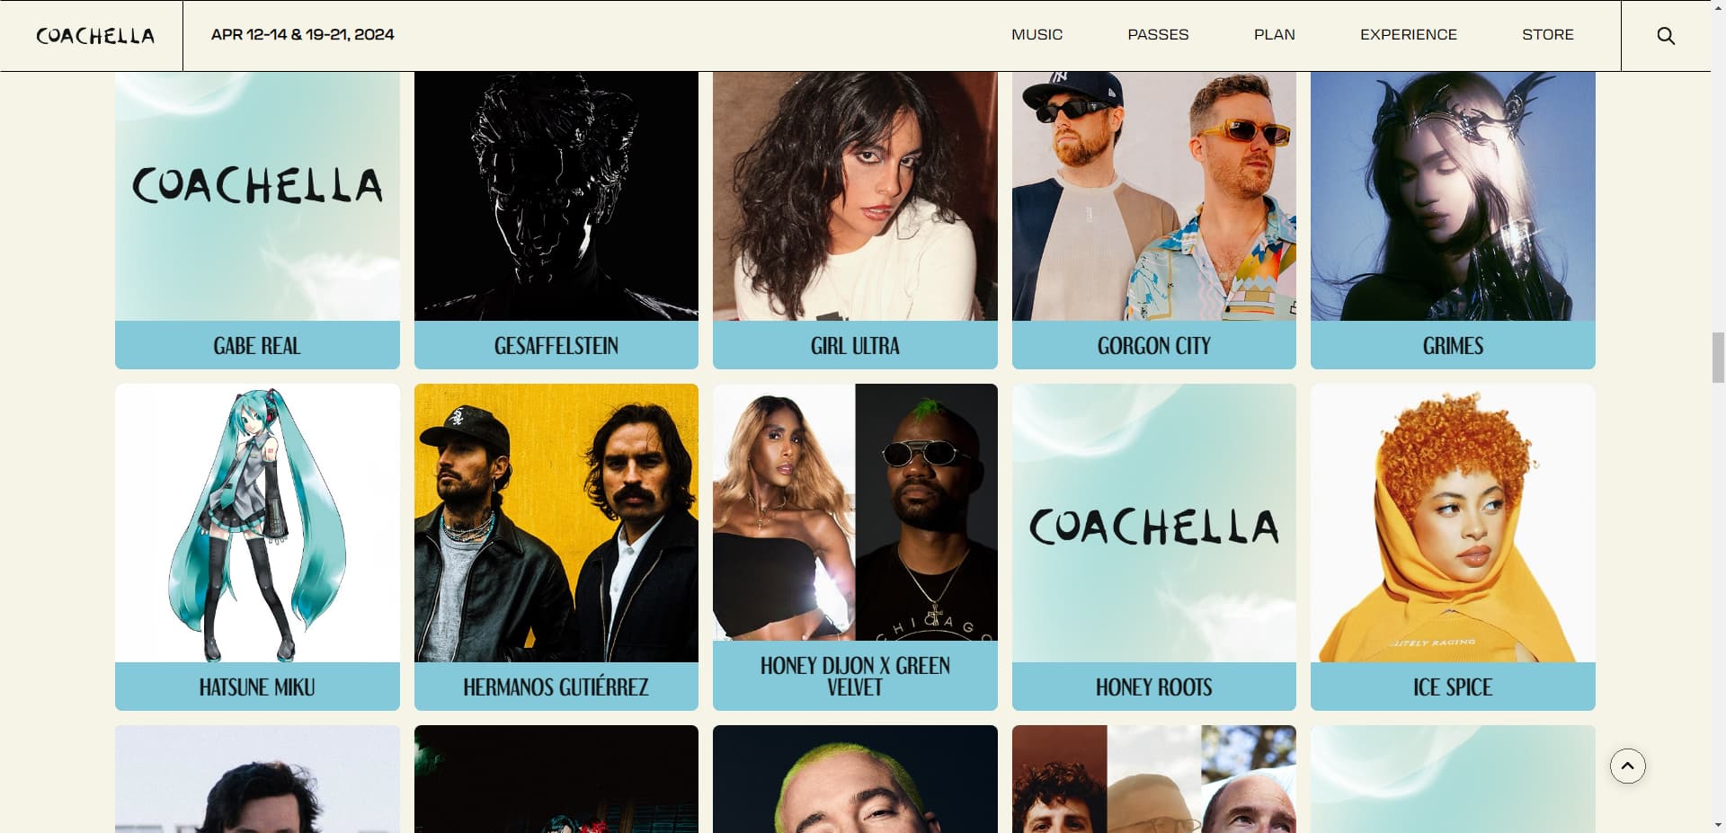Open the search magnifier icon
This screenshot has height=833, width=1726.
1666,36
